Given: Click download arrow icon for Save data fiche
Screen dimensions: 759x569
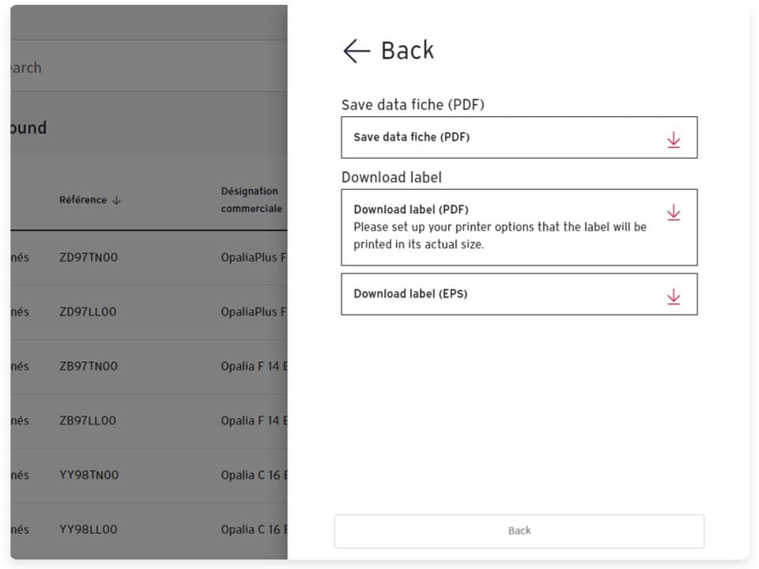Looking at the screenshot, I should [673, 140].
